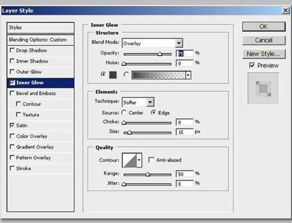Uncheck the Satin effect checkbox
Image resolution: width=292 pixels, height=223 pixels.
coord(12,125)
